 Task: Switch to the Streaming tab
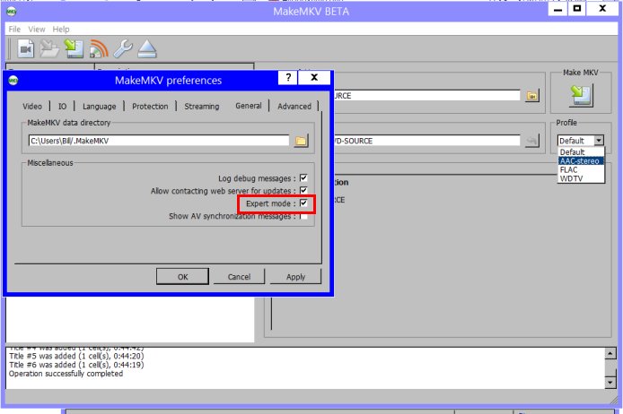[x=202, y=107]
